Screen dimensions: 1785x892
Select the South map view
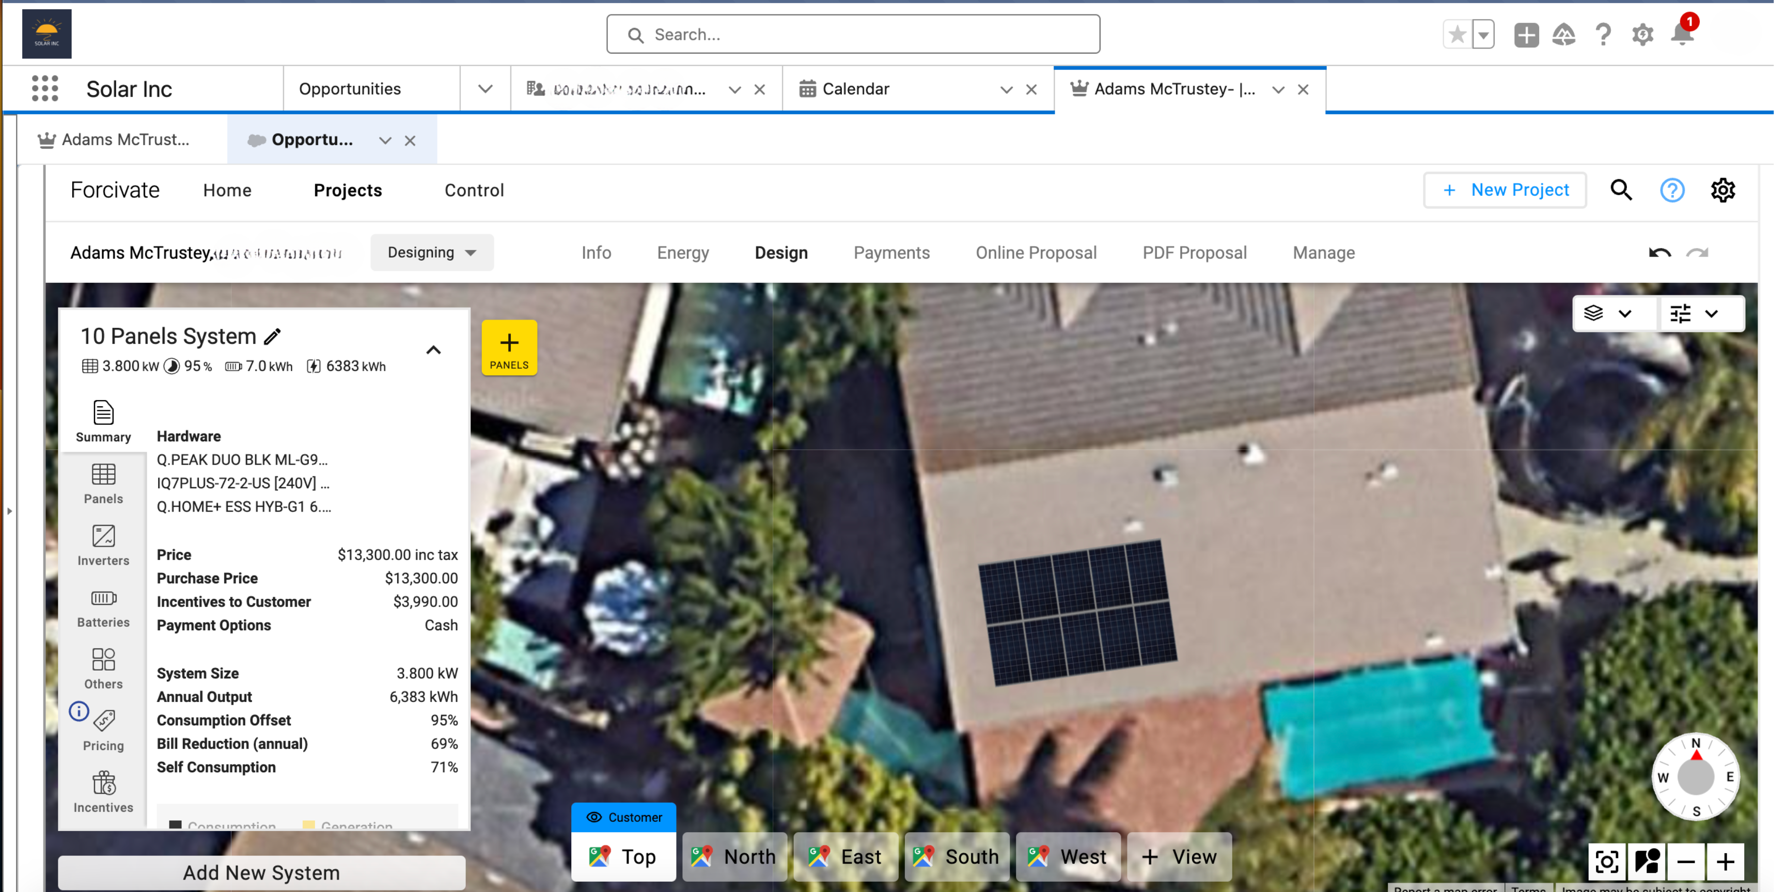pyautogui.click(x=956, y=857)
